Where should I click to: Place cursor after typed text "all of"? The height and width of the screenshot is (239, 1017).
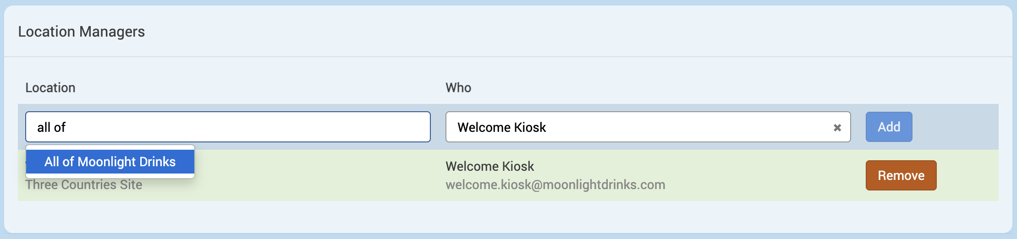click(67, 127)
